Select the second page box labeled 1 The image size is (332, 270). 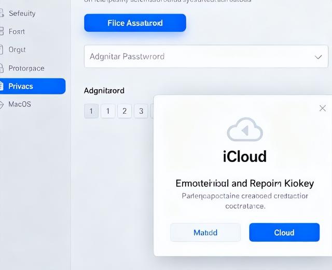pyautogui.click(x=108, y=111)
